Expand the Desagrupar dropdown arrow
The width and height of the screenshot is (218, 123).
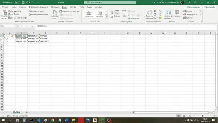[x=197, y=14]
